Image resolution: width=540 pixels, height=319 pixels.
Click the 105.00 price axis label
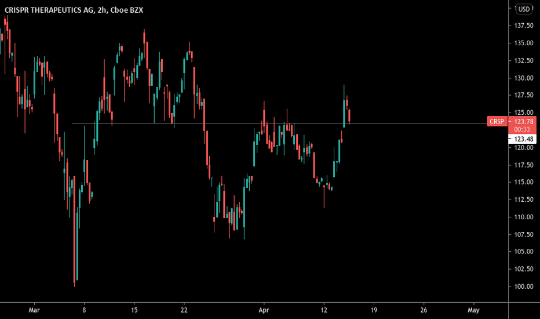[x=523, y=251]
